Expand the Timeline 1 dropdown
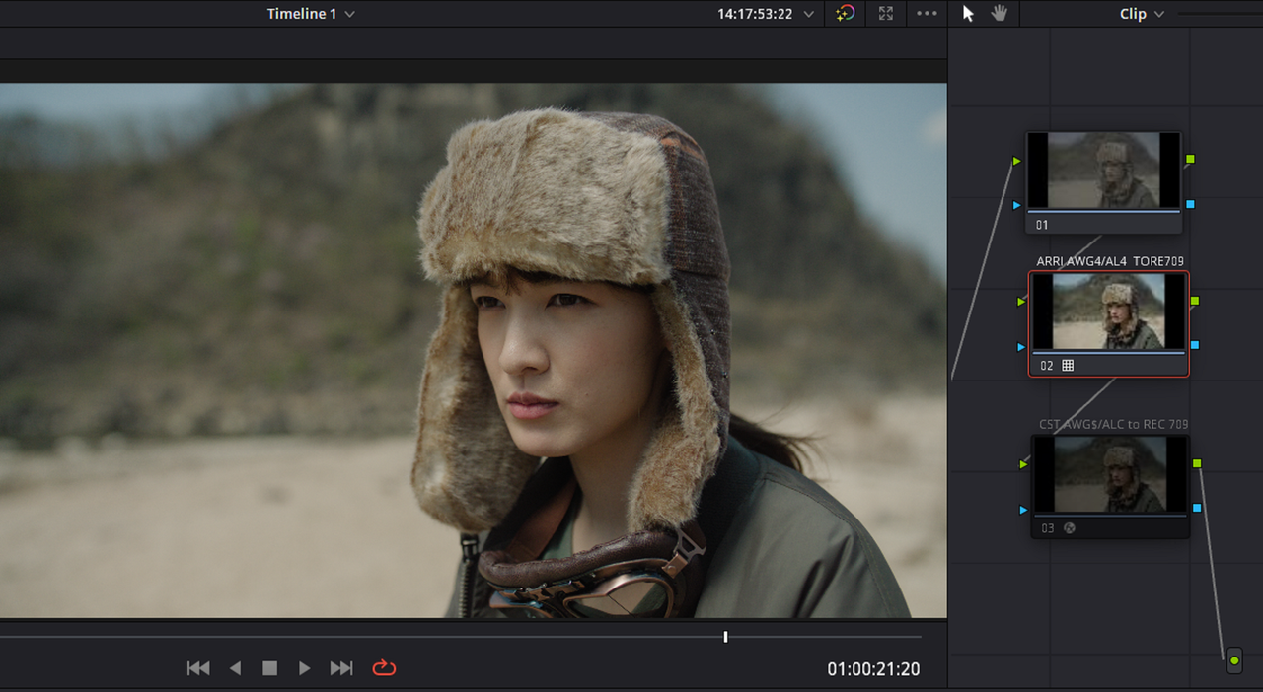 point(311,14)
